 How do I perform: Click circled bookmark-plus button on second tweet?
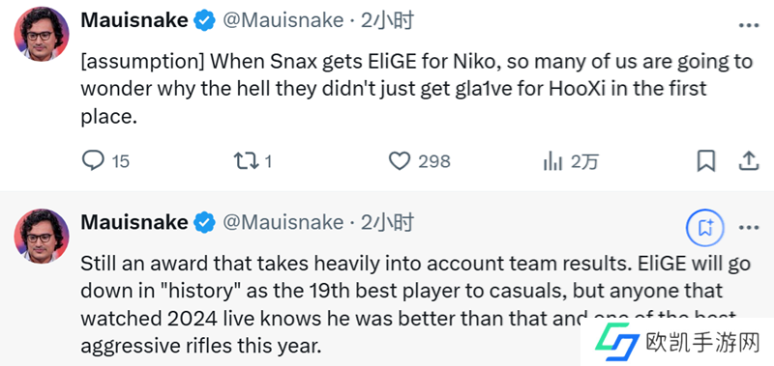click(x=705, y=228)
